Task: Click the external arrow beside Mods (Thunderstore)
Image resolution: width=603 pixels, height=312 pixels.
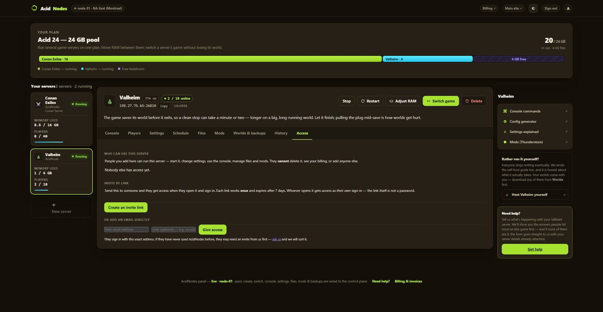Action: tap(566, 142)
